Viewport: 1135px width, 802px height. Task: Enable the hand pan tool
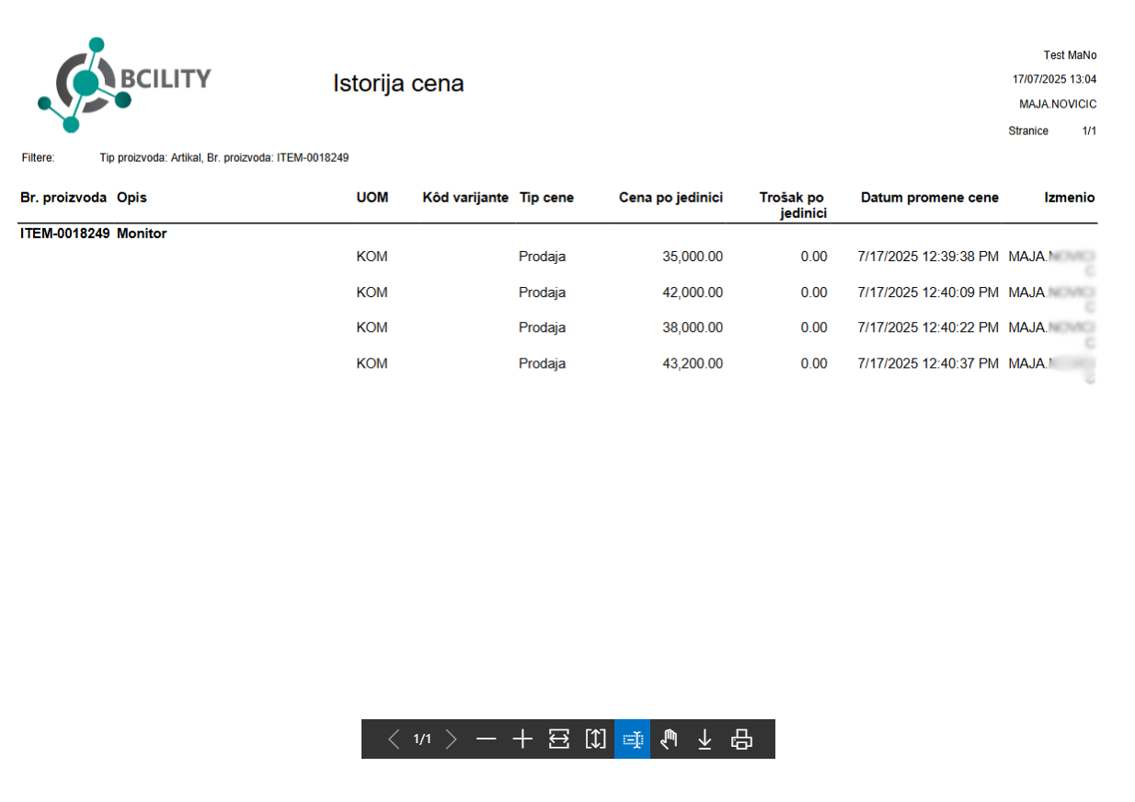click(x=669, y=739)
